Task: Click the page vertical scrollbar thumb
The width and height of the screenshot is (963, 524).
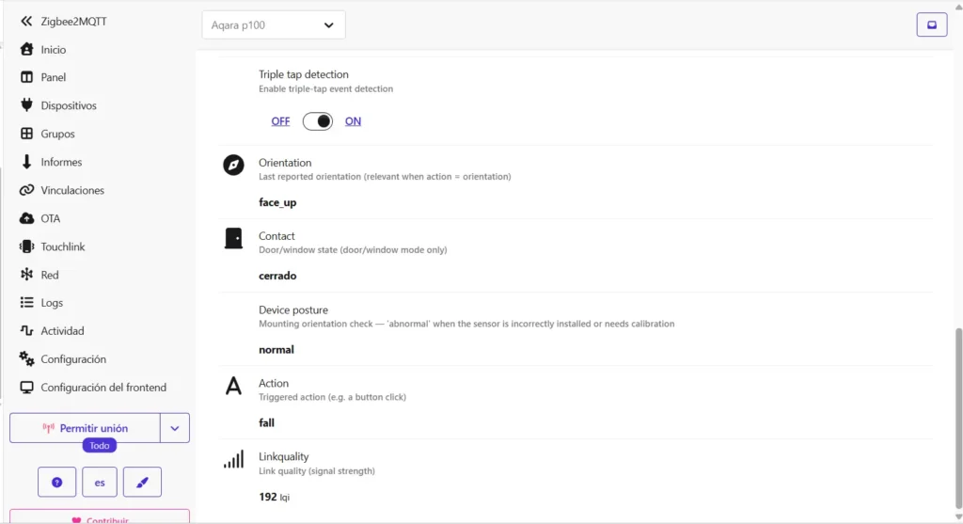Action: click(x=958, y=419)
